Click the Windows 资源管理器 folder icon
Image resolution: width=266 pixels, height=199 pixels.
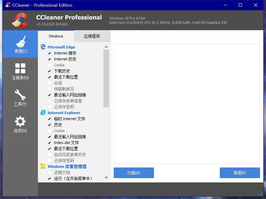(x=43, y=166)
